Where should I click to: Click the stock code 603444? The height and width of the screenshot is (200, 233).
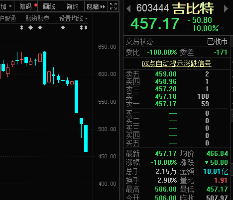point(152,8)
